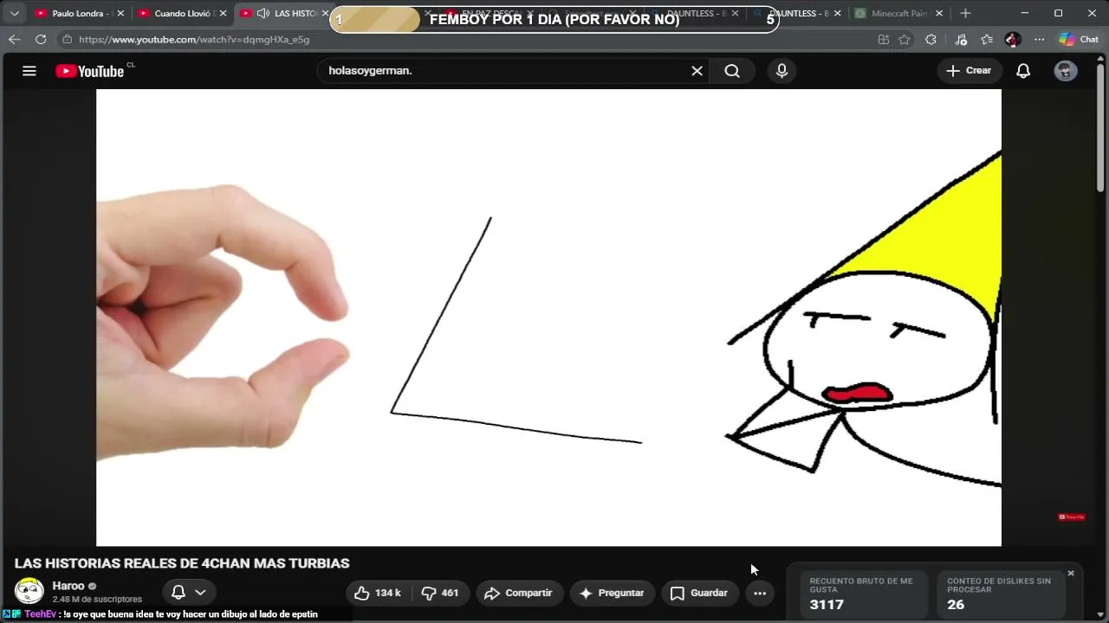Screen dimensions: 1109x623
Task: Start voice search with the microphone
Action: click(781, 71)
